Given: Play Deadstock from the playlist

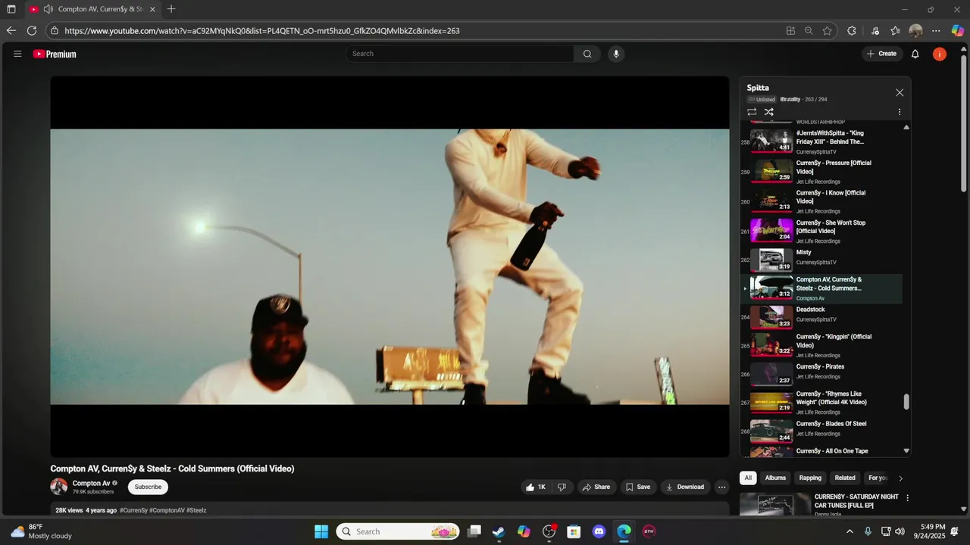Looking at the screenshot, I should tap(821, 317).
